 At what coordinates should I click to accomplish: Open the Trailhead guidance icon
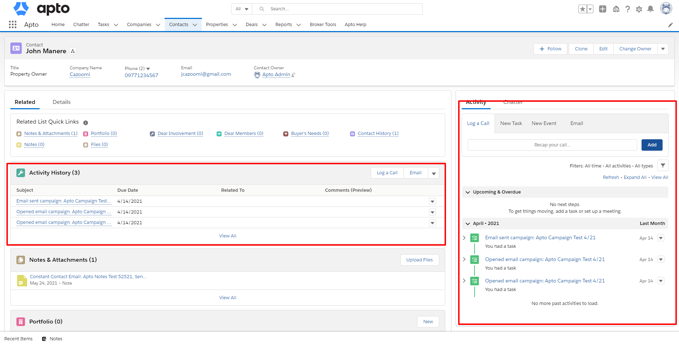616,9
